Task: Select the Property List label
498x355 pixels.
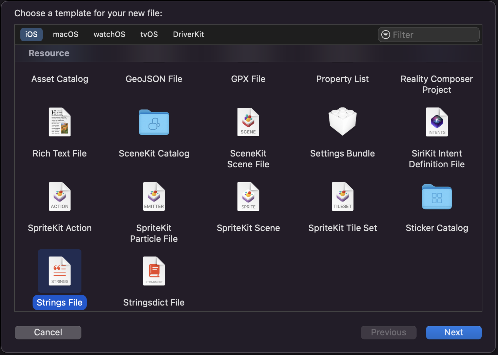Action: 343,79
